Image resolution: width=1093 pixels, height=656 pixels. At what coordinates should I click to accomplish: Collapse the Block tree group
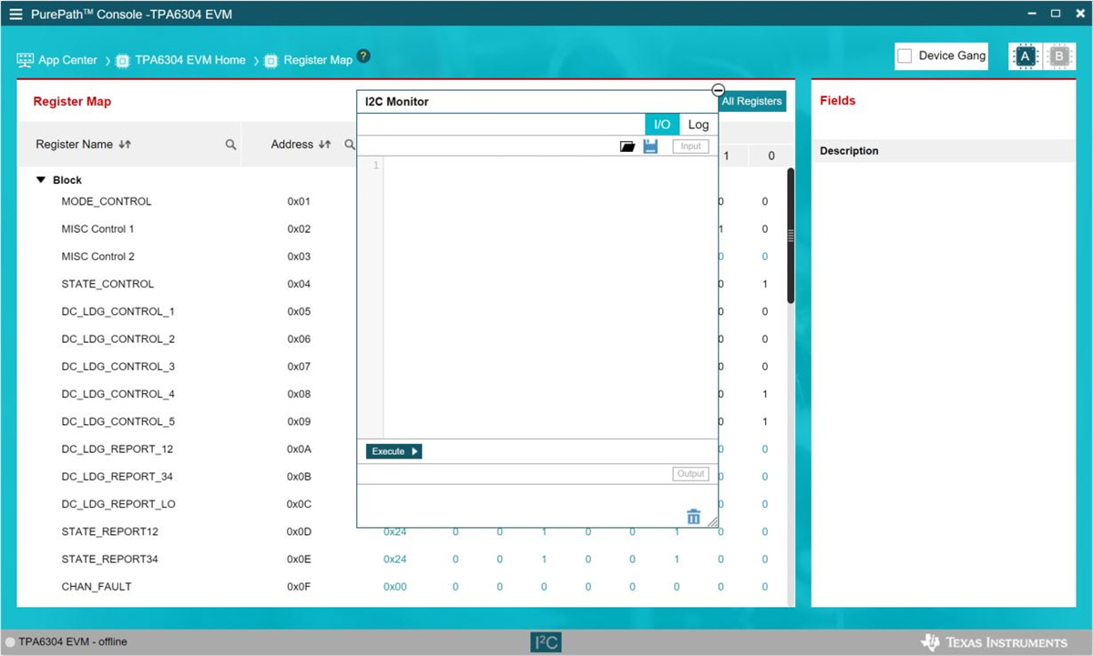point(41,180)
